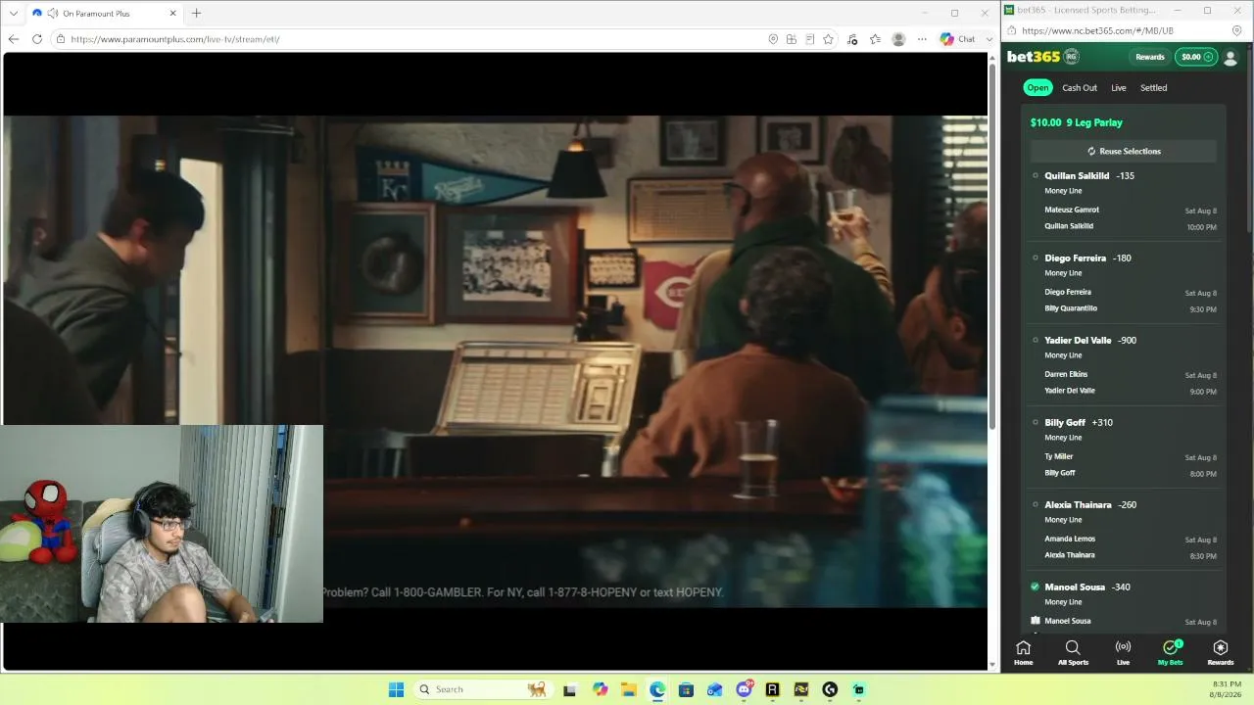Click the Paramount Plus address bar URL
Viewport: 1254px width, 705px height.
coord(175,39)
